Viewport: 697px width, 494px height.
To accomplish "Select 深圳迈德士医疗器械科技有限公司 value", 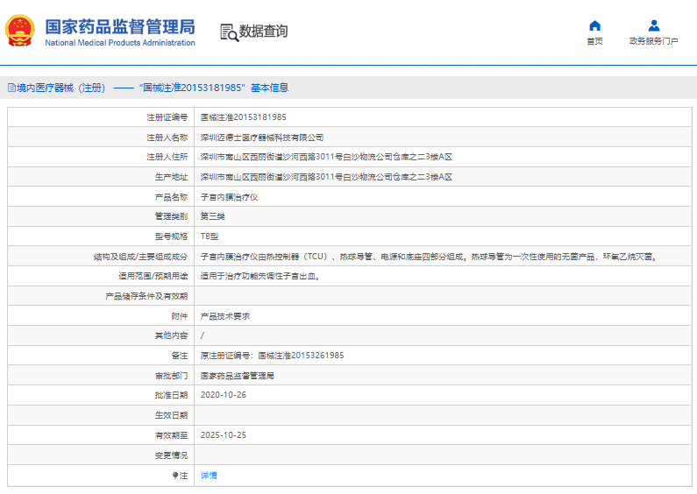I will pos(262,138).
